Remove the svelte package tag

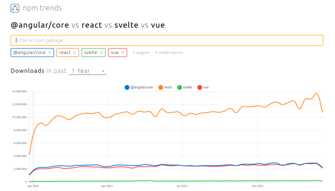(101, 53)
